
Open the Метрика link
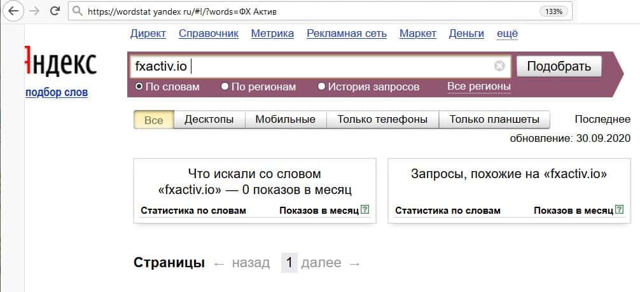tap(272, 34)
